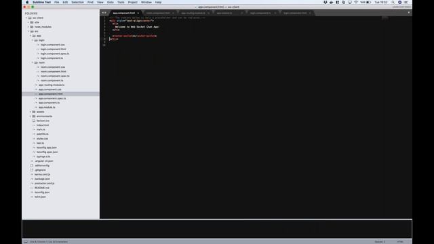Open login.component.css in sidebar
The width and height of the screenshot is (434, 244).
click(53, 45)
